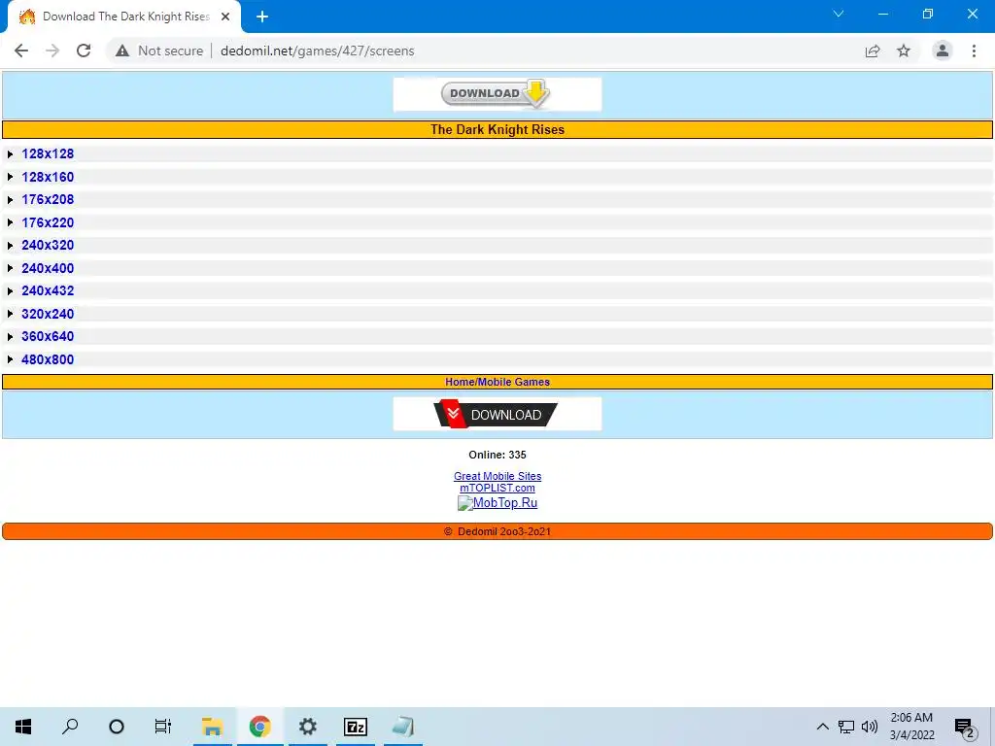Image resolution: width=995 pixels, height=746 pixels.
Task: Expand the 360x640 section
Action: tap(48, 337)
